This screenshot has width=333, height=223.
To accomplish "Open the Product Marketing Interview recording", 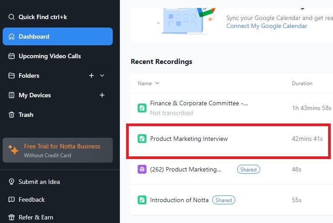I will [x=189, y=139].
